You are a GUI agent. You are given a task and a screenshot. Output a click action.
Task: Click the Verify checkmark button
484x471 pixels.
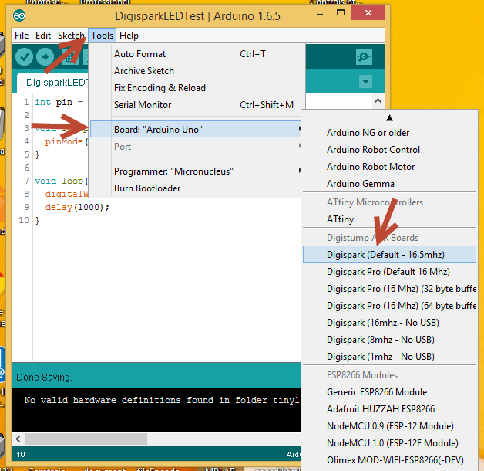click(x=25, y=57)
